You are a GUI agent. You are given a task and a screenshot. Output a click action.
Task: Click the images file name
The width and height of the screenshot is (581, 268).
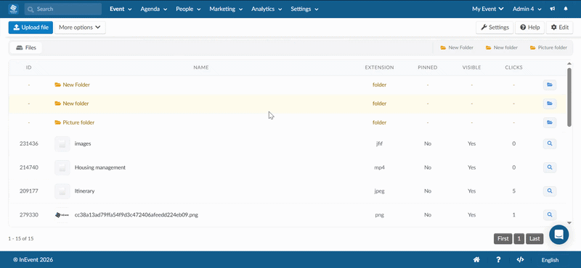83,144
